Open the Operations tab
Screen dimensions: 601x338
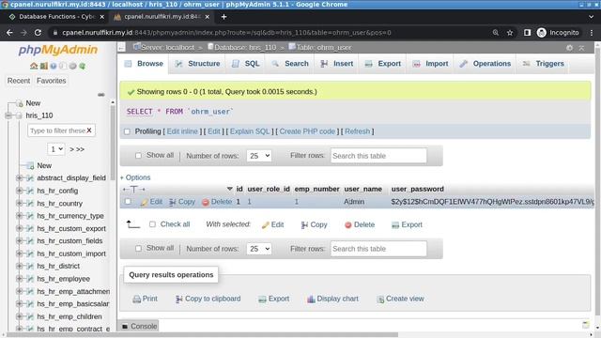(x=485, y=64)
